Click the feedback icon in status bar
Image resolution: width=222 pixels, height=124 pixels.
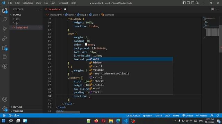click(212, 115)
